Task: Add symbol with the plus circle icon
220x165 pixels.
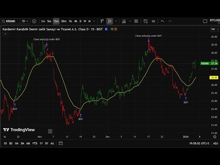Action: [x=34, y=21]
